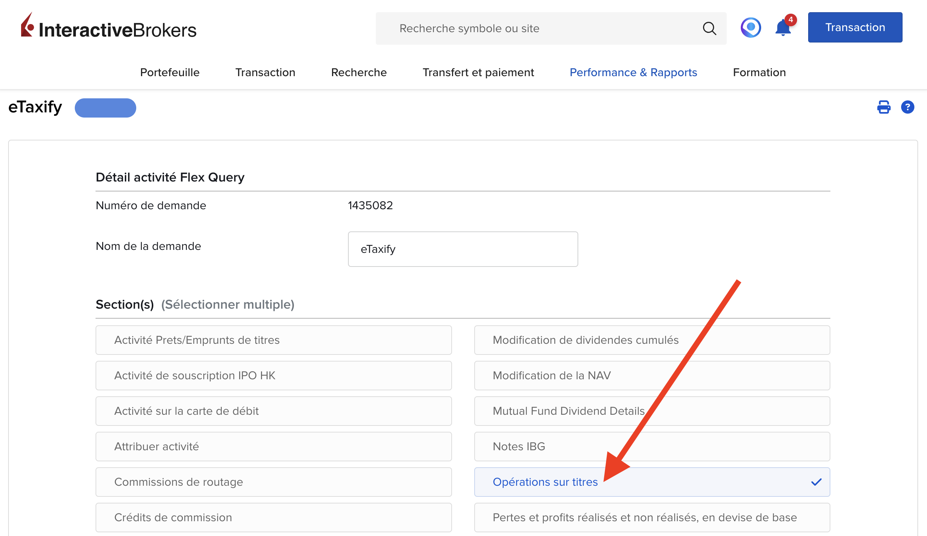
Task: Focus the symbol or site search field
Action: click(x=551, y=28)
